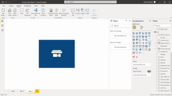172x96 pixels.
Task: Choose the Azure map visual
Action: coord(143,43)
